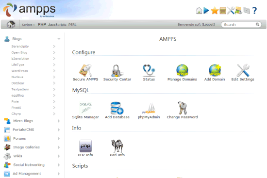
Task: Click the top-right home house icon
Action: [199, 11]
